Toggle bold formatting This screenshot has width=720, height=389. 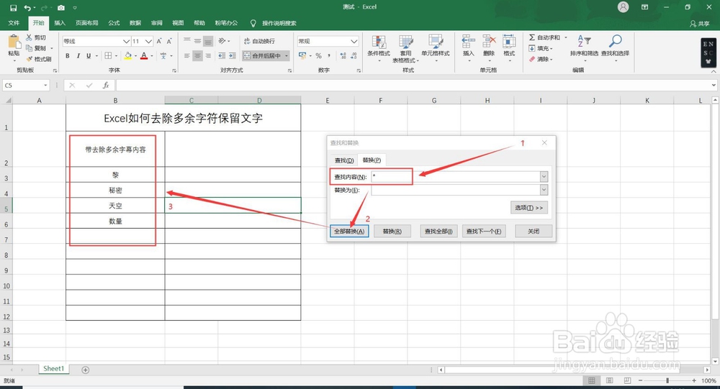68,55
